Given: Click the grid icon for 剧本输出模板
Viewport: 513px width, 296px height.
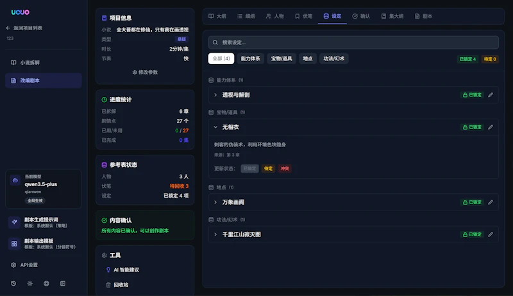Looking at the screenshot, I should point(14,243).
